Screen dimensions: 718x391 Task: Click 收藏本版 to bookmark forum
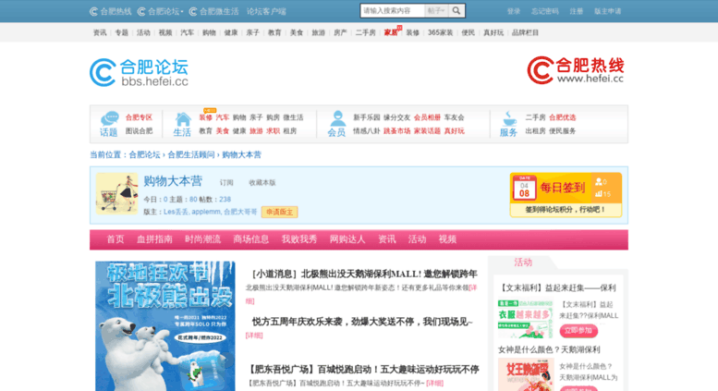[x=262, y=183]
